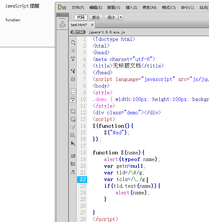Screen dimensions: 209x222
Task: Click the 'function $(name){' line
Action: coord(119,153)
